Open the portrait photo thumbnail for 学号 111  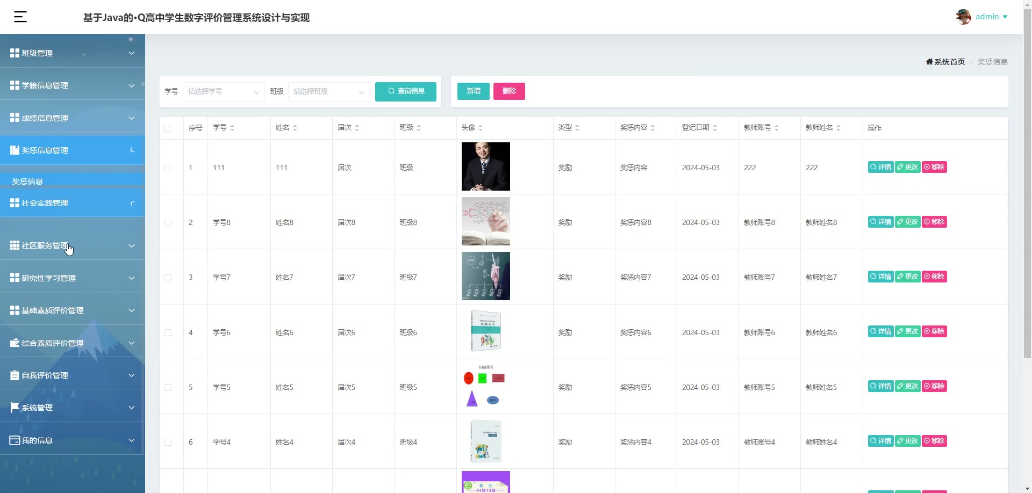[x=486, y=166]
